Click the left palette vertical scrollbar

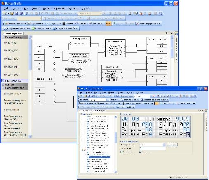pyautogui.click(x=30, y=86)
